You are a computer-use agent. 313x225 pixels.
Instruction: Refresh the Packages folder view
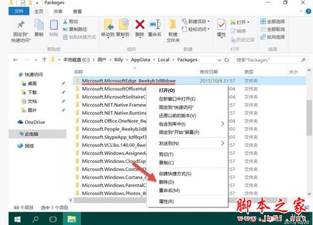(226, 60)
